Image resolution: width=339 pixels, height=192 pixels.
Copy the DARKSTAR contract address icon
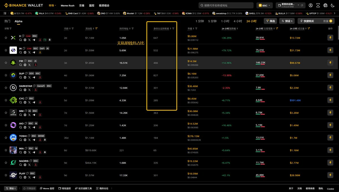coord(34,86)
